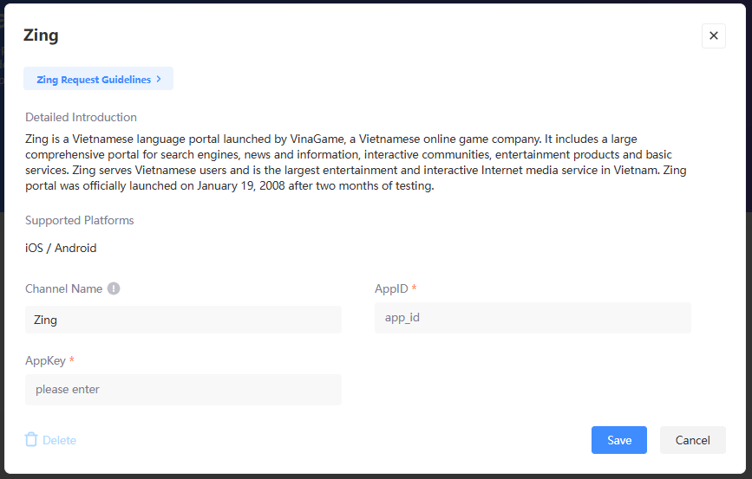Open the Zing Request Guidelines link
This screenshot has width=752, height=479.
coord(94,80)
